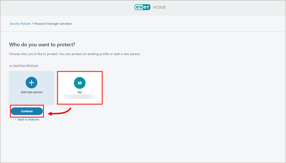Click the Add new person label text
Image resolution: width=286 pixels, height=163 pixels.
coord(32,92)
